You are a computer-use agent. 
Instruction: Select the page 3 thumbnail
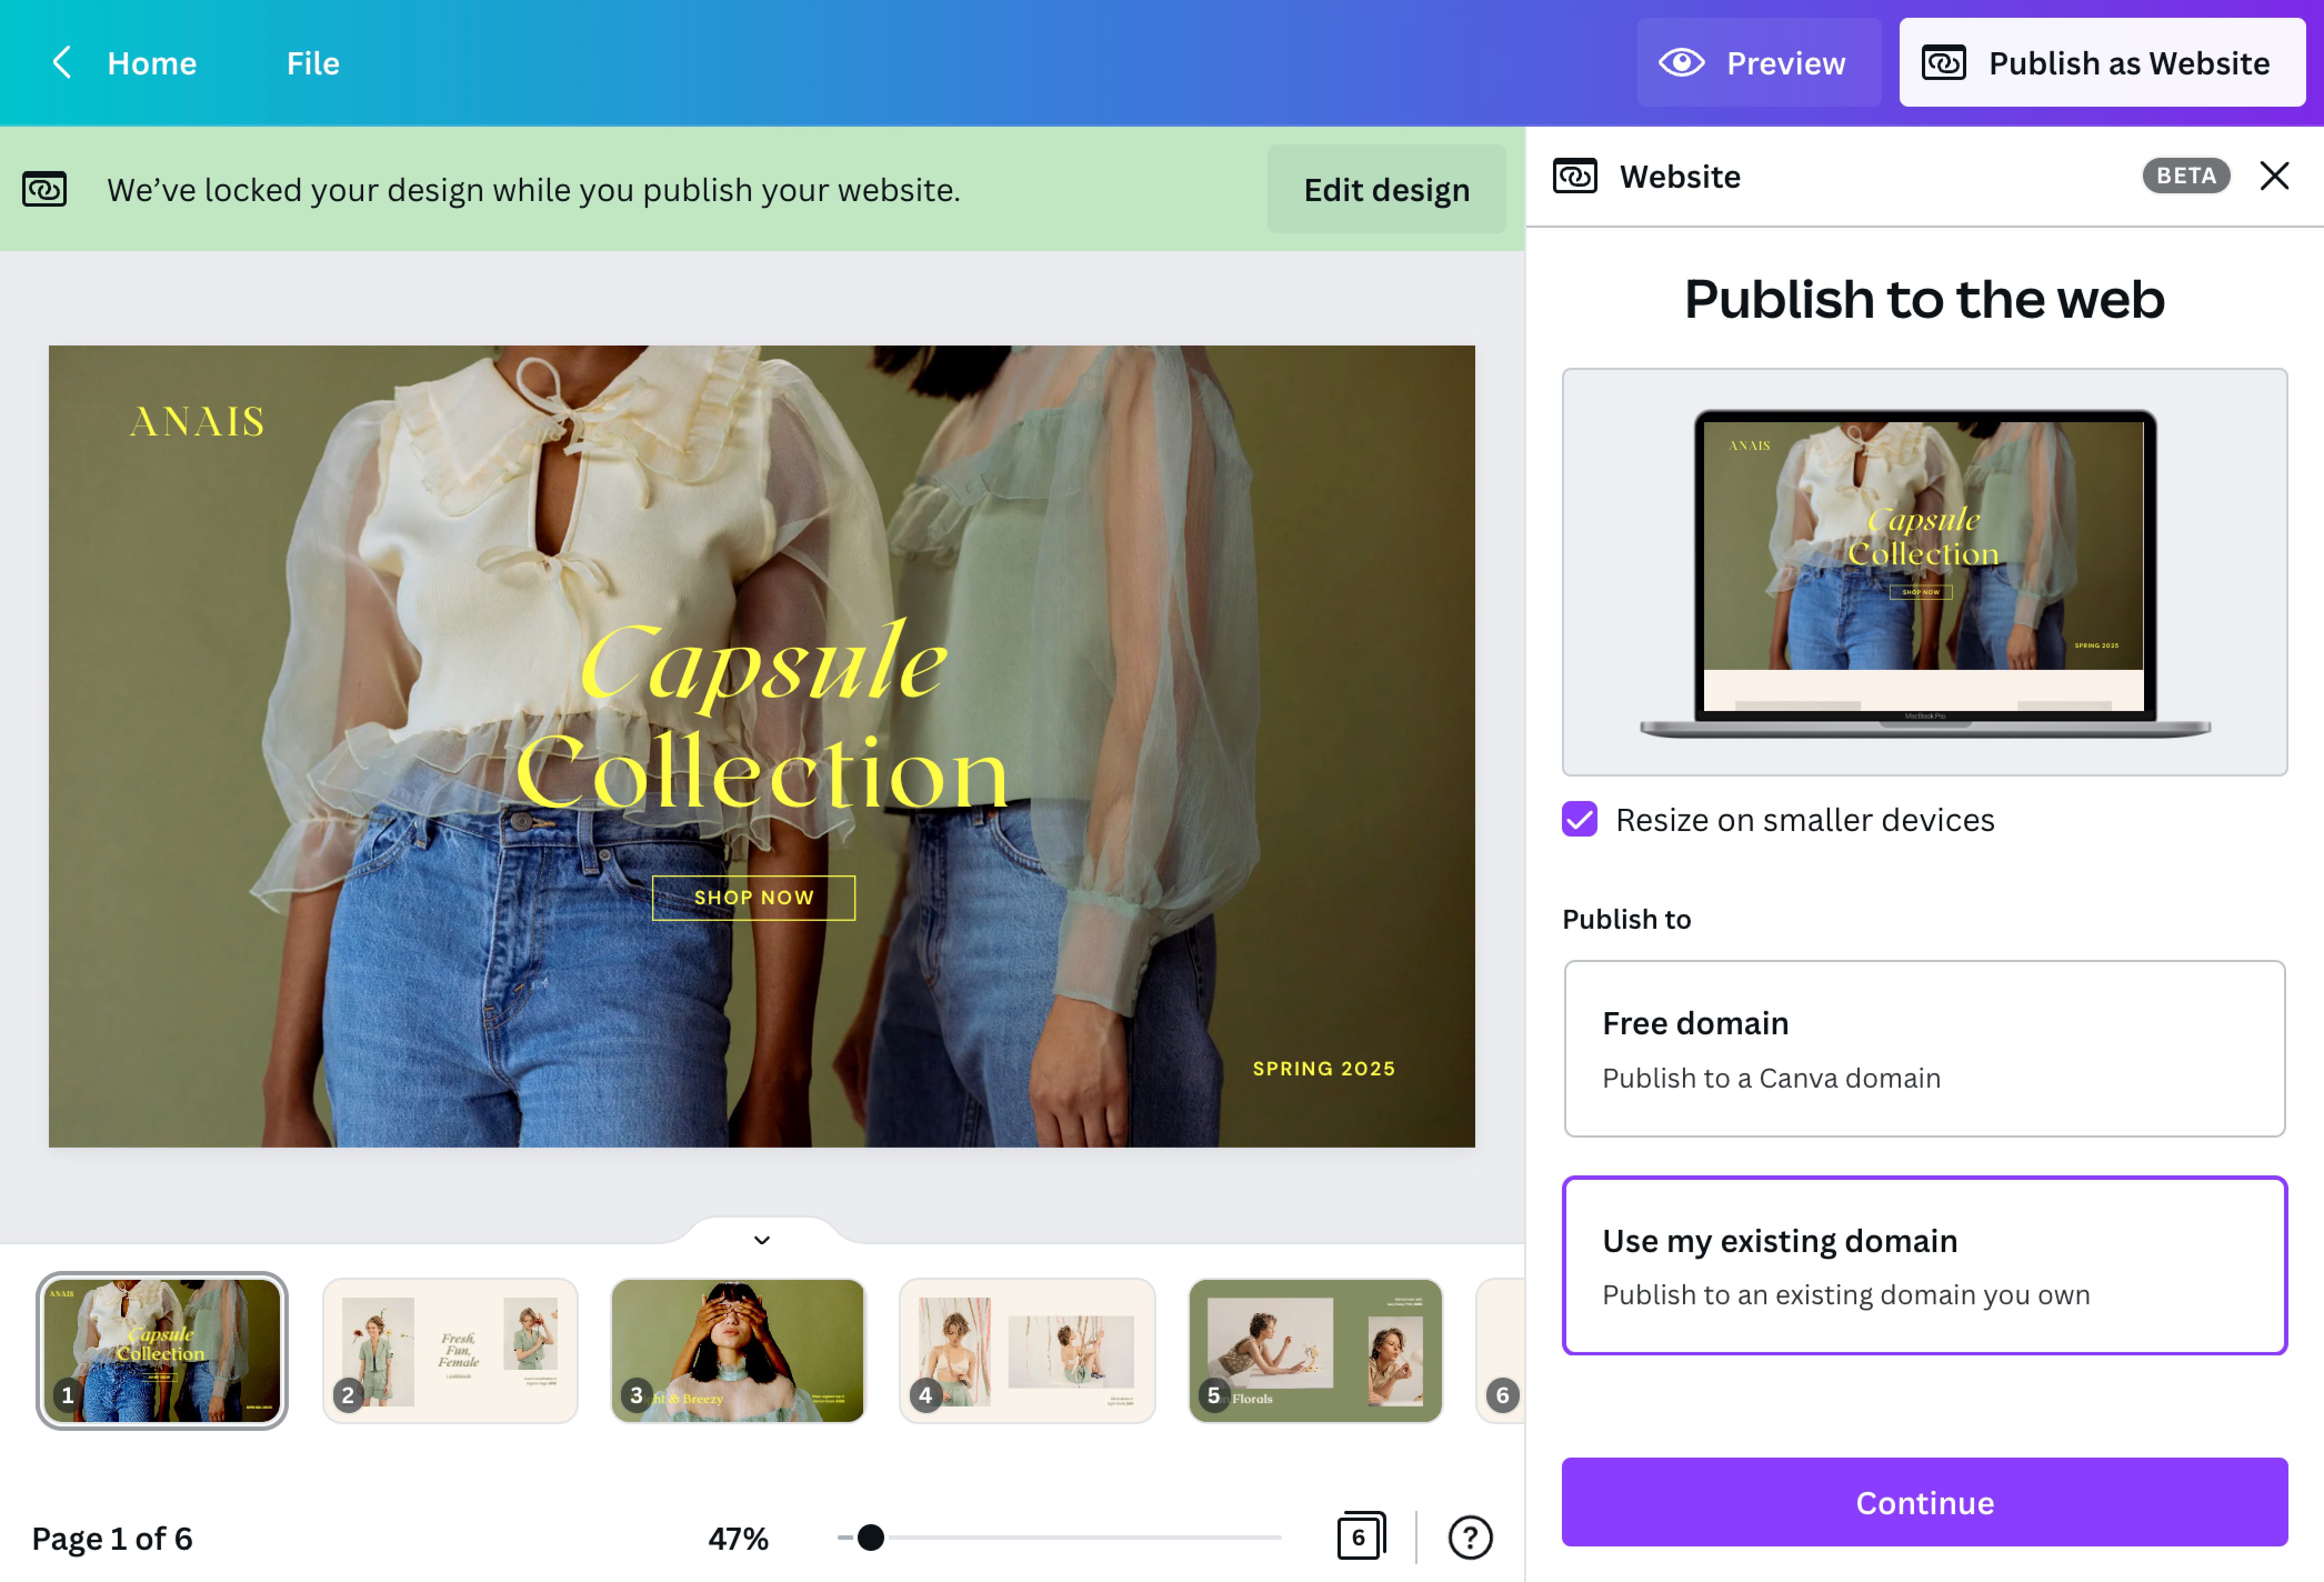(x=738, y=1351)
